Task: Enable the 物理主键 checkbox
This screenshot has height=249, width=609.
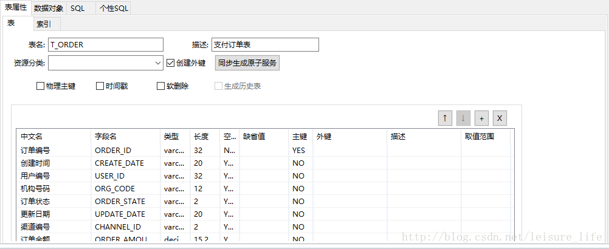Action: point(40,86)
